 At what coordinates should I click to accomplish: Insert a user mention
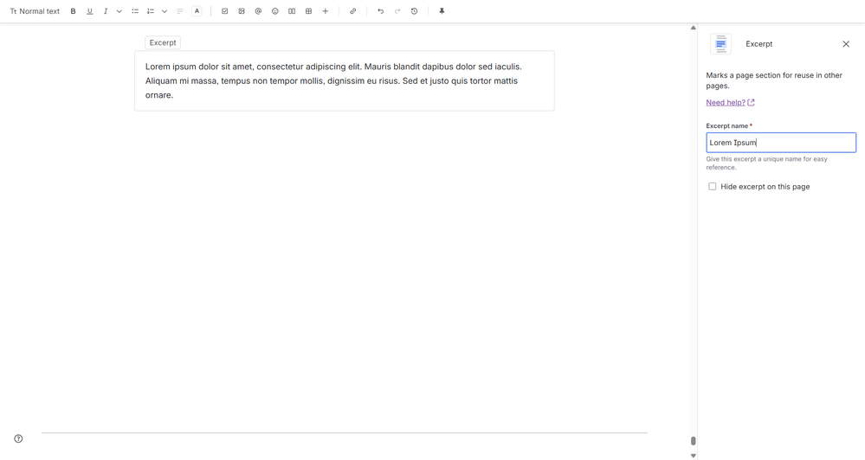tap(258, 11)
